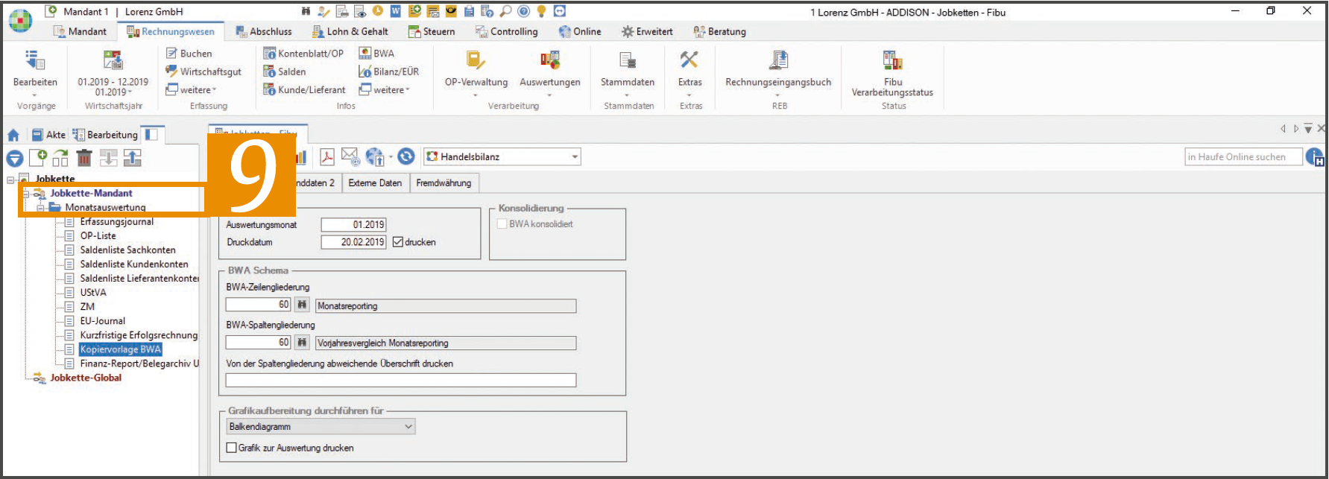Click the home icon in the left panel
This screenshot has height=479, width=1329.
(13, 135)
